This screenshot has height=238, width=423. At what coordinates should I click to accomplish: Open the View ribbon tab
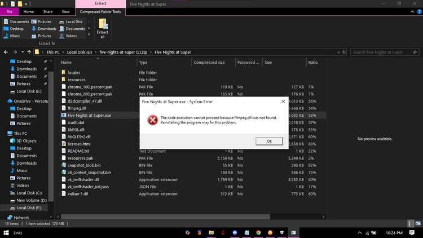click(x=65, y=12)
